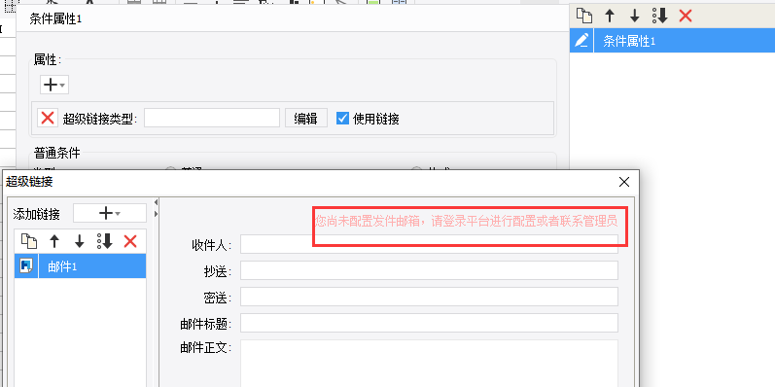Image resolution: width=775 pixels, height=387 pixels.
Task: Close the 超级链接 dialog
Action: 624,182
